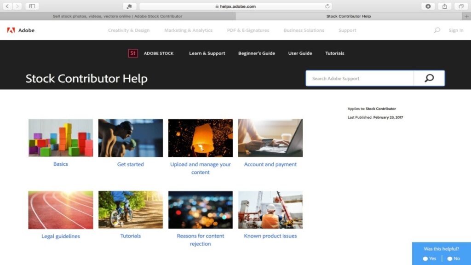The width and height of the screenshot is (471, 265).
Task: Select Yes for Was this helpful
Action: point(430,259)
